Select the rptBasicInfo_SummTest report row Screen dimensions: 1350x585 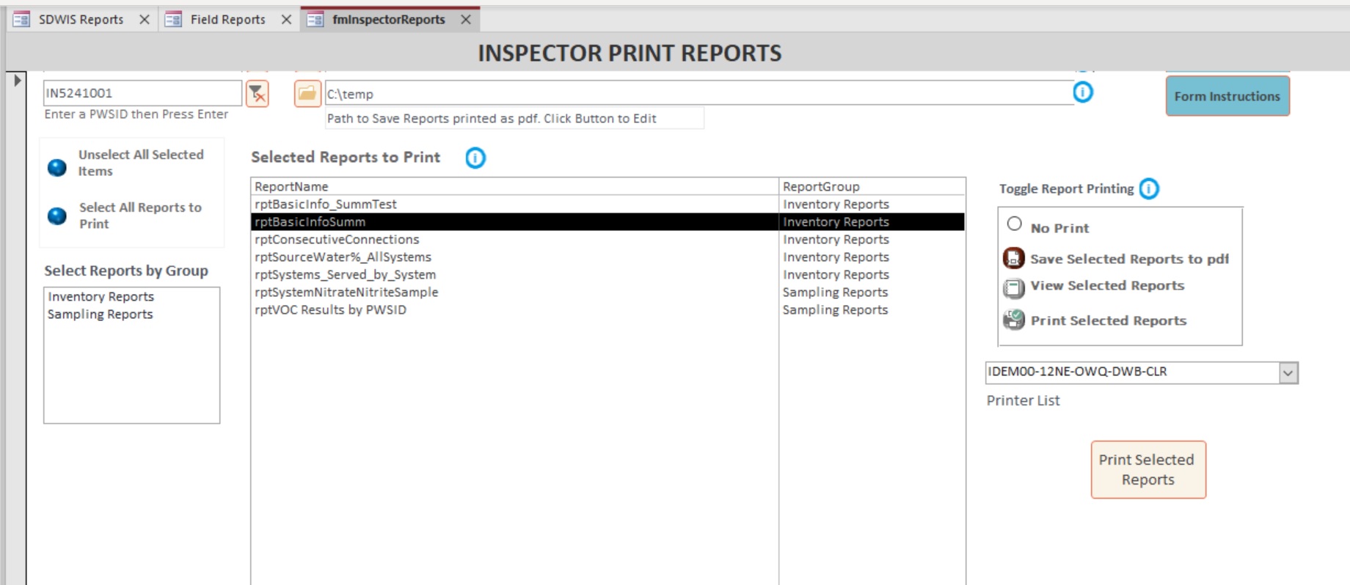608,204
